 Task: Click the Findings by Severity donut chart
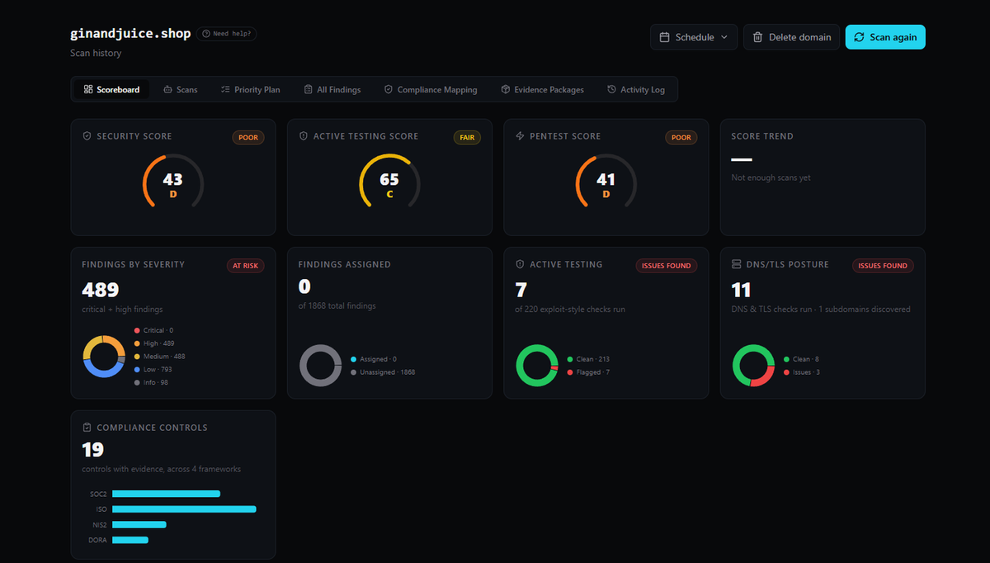click(x=103, y=357)
